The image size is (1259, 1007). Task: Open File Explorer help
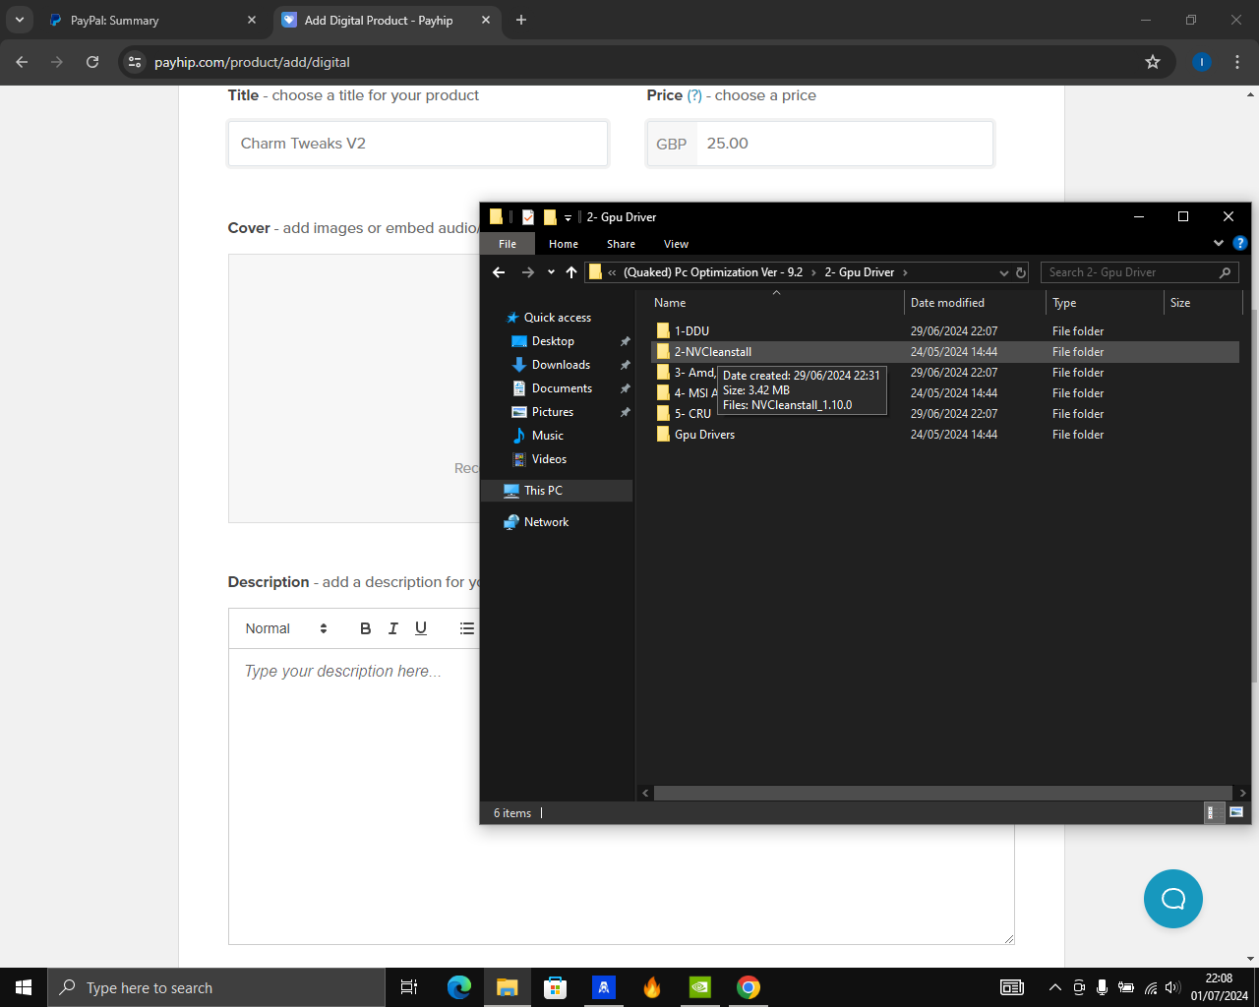pos(1240,243)
